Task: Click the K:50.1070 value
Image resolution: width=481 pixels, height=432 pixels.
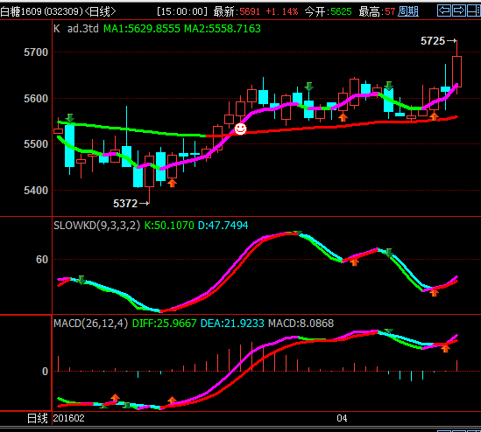Action: pyautogui.click(x=169, y=226)
